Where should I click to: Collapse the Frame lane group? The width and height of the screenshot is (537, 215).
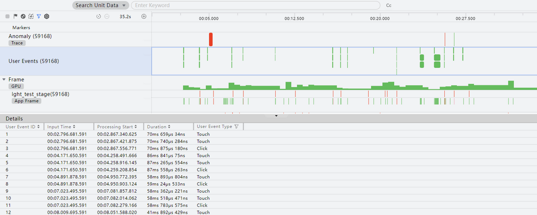tap(4, 80)
